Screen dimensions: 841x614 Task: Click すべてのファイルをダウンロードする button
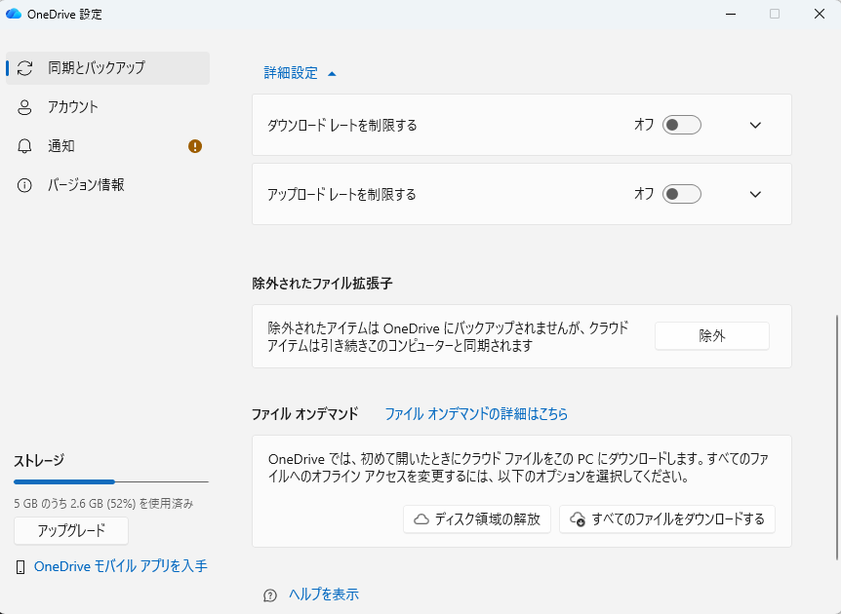pos(667,519)
